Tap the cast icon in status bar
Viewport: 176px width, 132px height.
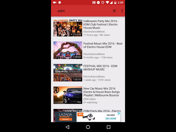pyautogui.click(x=94, y=3)
